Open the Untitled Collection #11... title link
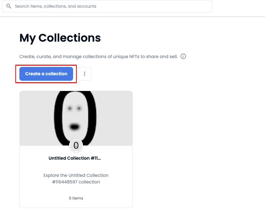This screenshot has width=265, height=216. pyautogui.click(x=75, y=158)
